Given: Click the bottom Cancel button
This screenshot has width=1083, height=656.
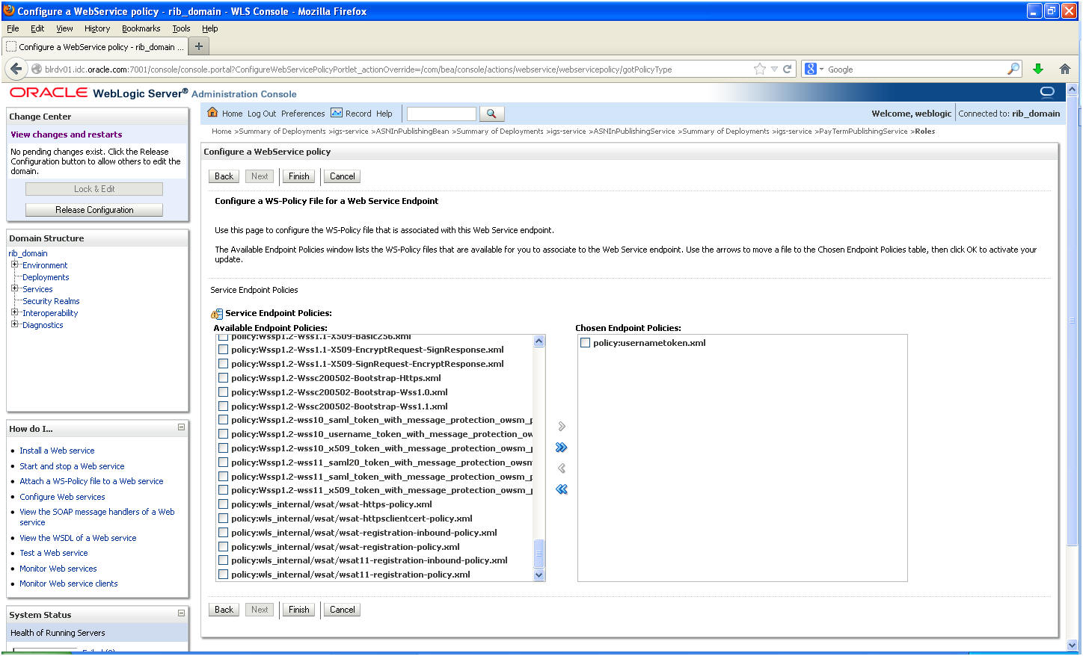Looking at the screenshot, I should point(343,610).
